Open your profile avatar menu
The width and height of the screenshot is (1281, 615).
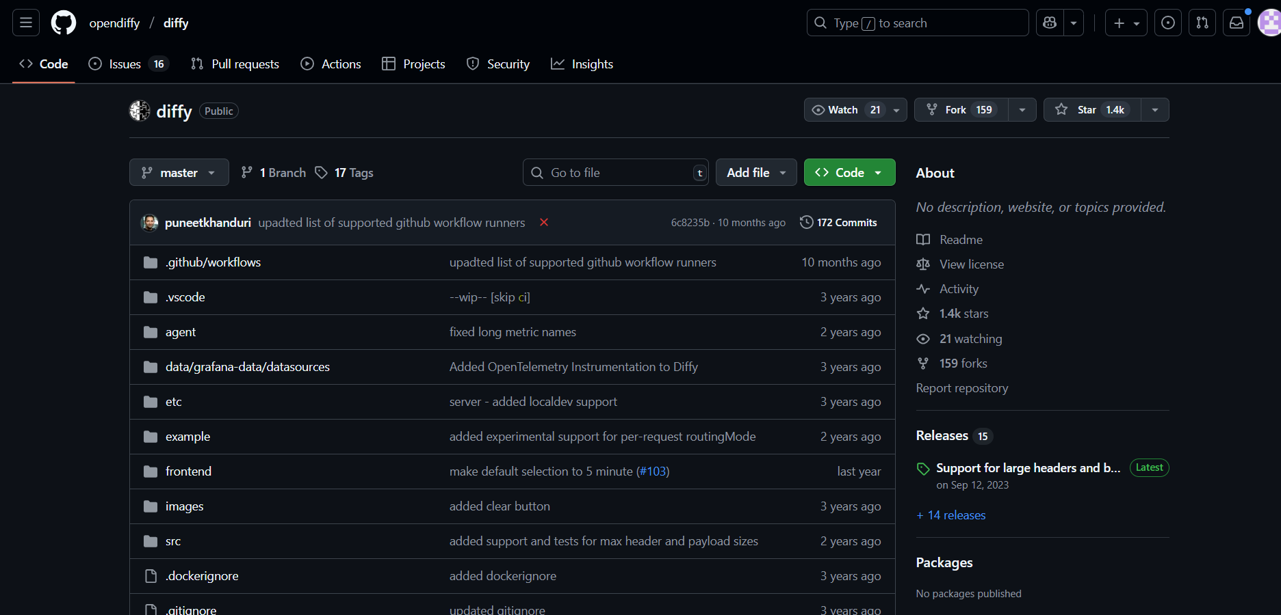1269,23
